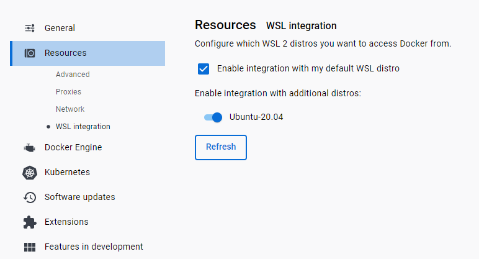Click the Docker Engine whale icon
Image resolution: width=479 pixels, height=259 pixels.
pos(30,148)
